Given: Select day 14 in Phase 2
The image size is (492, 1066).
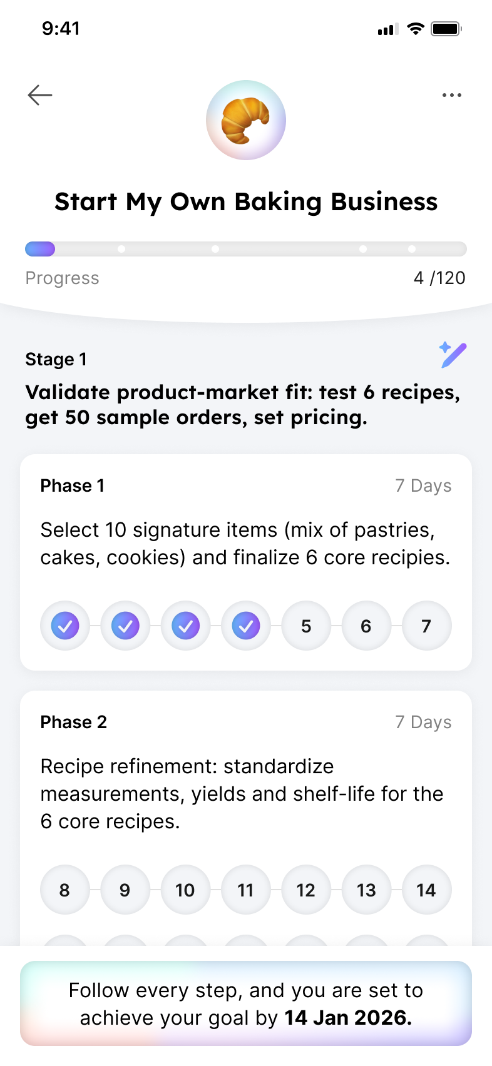Looking at the screenshot, I should coord(426,890).
